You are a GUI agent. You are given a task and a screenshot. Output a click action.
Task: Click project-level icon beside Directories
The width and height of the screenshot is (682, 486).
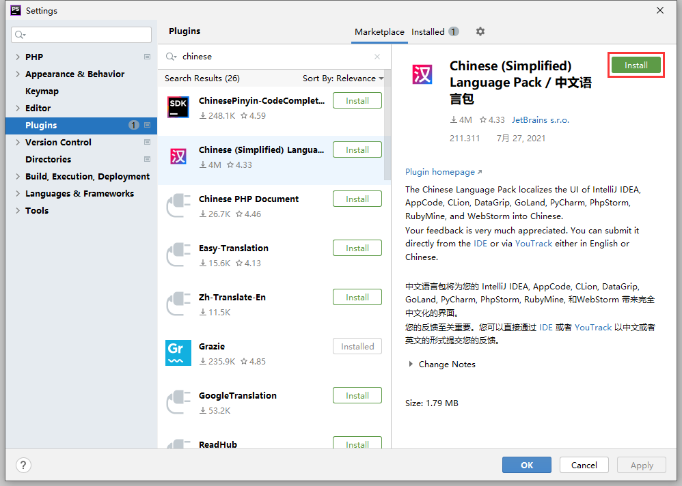[147, 160]
